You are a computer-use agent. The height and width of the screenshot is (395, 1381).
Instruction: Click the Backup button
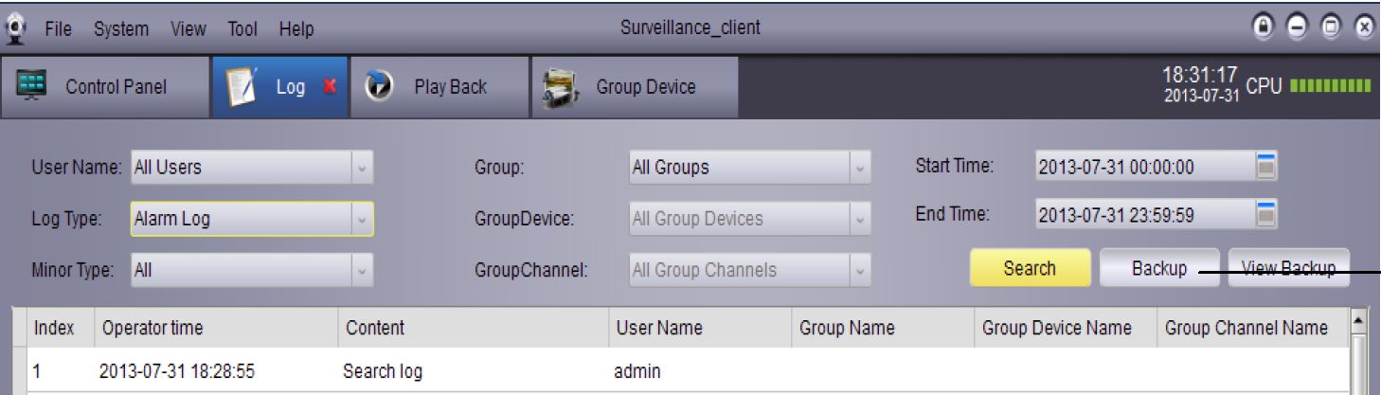tap(1158, 268)
